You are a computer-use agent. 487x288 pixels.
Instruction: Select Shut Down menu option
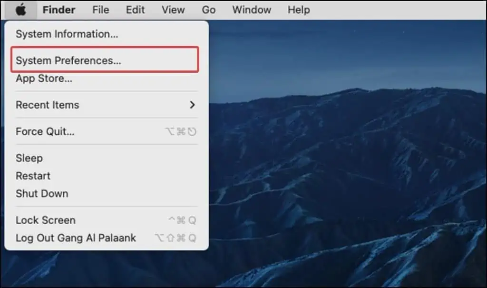(x=42, y=193)
